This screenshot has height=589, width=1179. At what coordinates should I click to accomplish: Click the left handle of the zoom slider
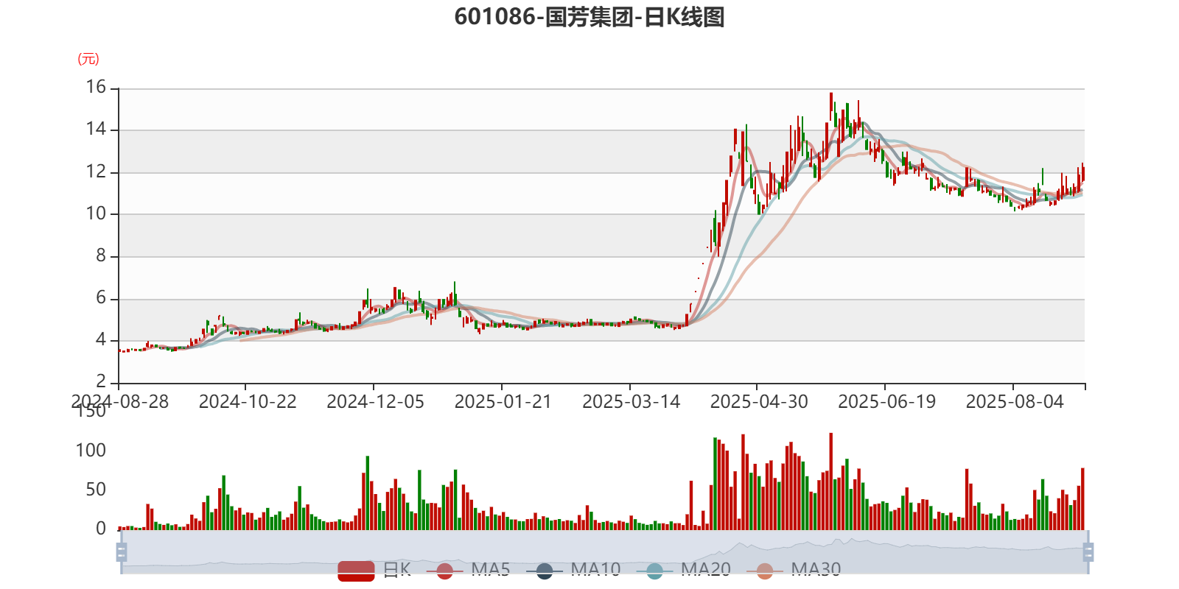pyautogui.click(x=122, y=551)
